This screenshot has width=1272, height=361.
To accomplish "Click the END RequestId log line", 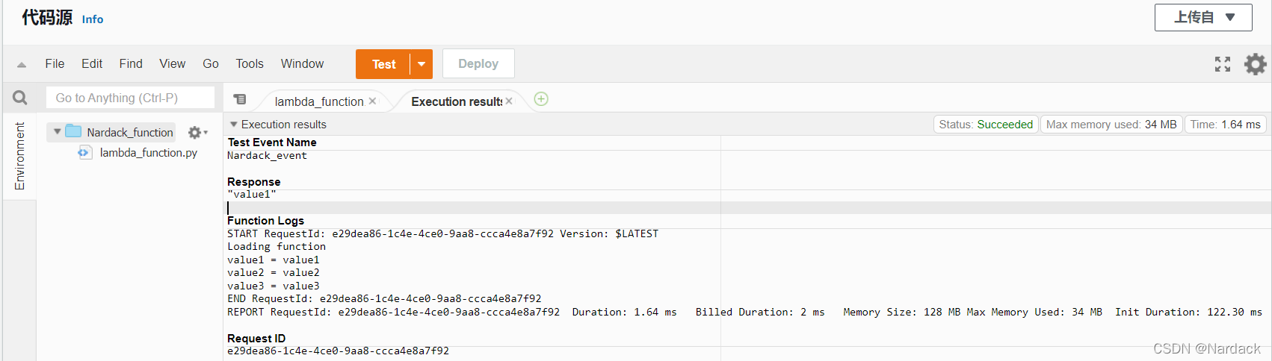I will [x=384, y=299].
